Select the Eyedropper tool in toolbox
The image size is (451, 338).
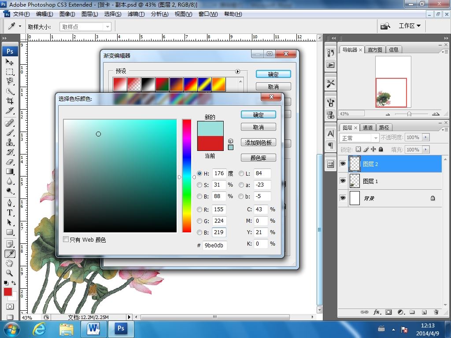pyautogui.click(x=10, y=254)
